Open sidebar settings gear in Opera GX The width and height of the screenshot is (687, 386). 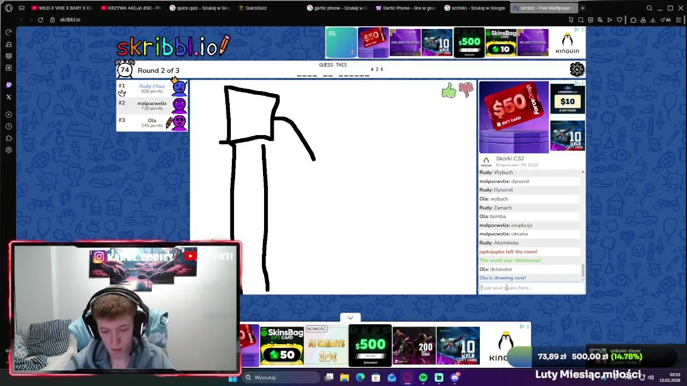(9, 150)
